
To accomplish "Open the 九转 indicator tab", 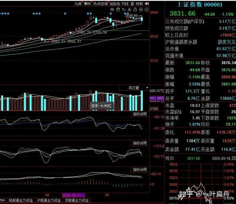I will [x=78, y=4].
